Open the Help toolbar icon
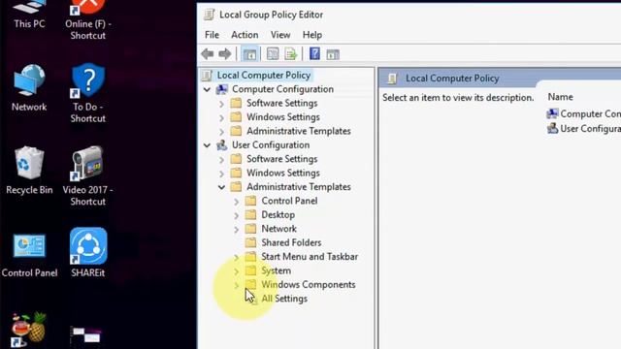Viewport: 621px width, 349px height. coord(314,53)
